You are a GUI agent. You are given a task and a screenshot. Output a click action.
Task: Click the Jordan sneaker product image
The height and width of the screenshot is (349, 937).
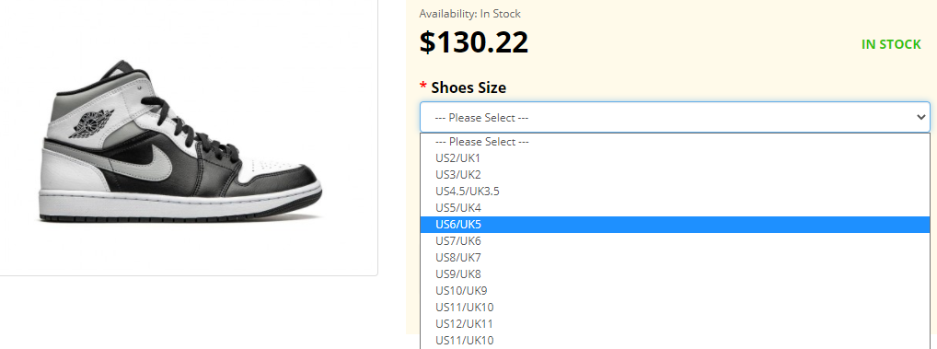point(180,142)
